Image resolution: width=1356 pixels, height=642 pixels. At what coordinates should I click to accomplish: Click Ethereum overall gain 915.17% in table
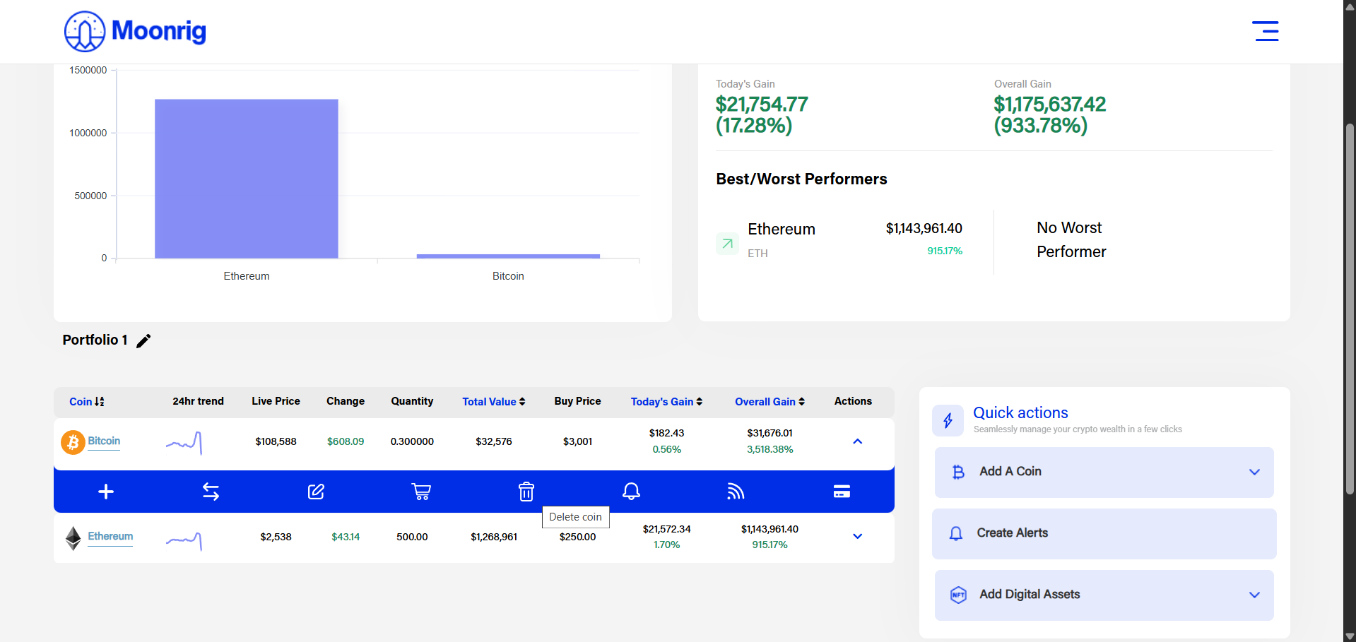click(x=770, y=545)
